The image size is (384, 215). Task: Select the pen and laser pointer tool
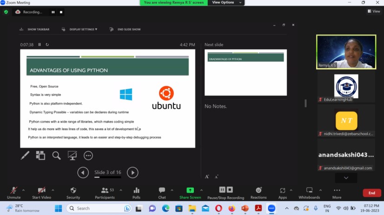click(25, 156)
